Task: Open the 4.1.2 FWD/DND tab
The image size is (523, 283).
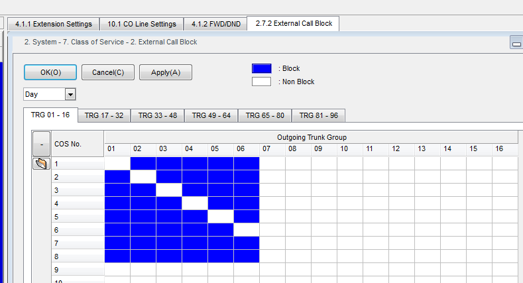Action: coord(216,24)
